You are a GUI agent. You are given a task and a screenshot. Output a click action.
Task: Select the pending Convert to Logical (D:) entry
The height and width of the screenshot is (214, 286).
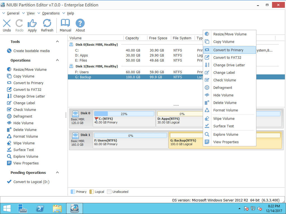28,182
